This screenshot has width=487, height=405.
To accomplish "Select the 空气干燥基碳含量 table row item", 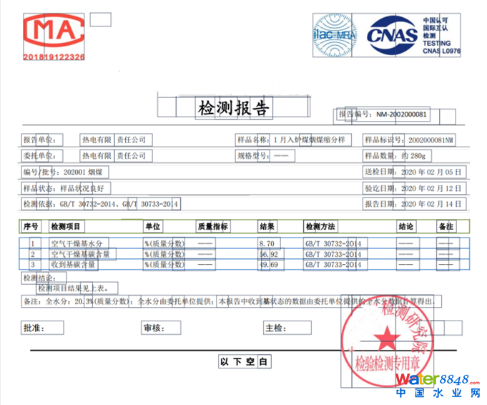I will tap(80, 254).
